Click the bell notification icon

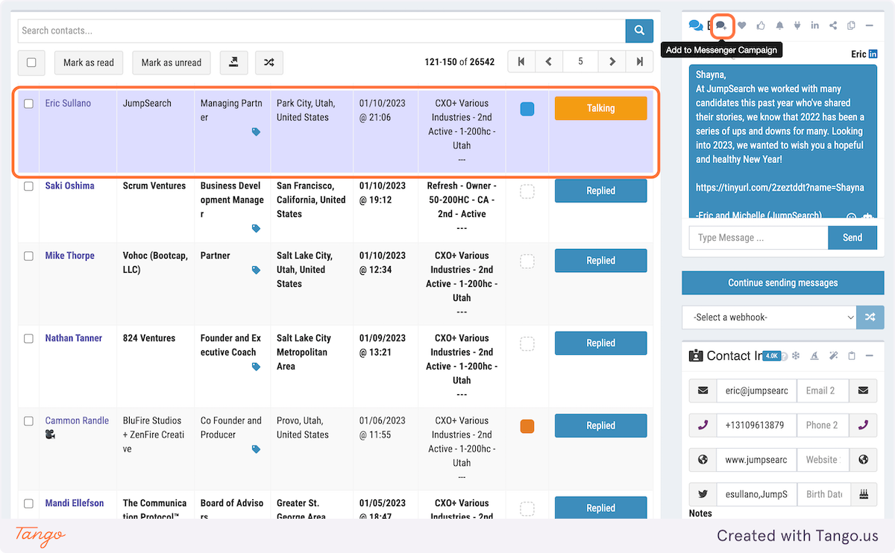click(x=779, y=25)
